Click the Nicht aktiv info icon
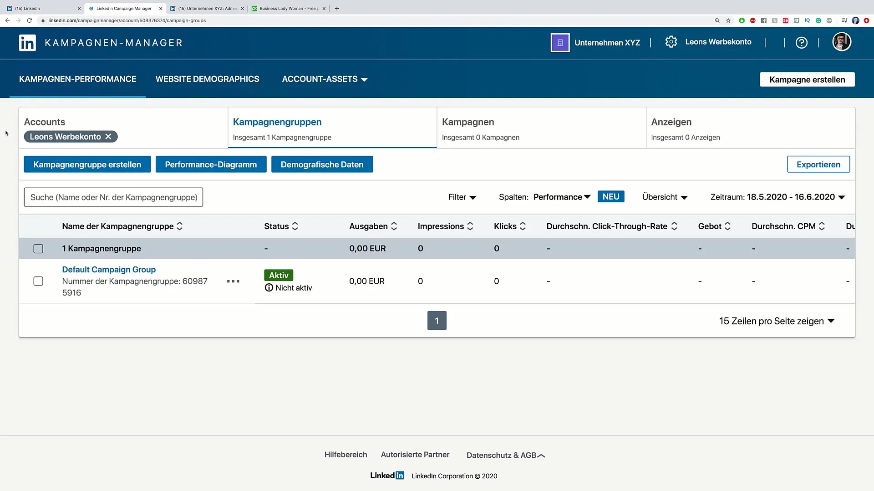Screen dimensions: 874x491 point(269,287)
